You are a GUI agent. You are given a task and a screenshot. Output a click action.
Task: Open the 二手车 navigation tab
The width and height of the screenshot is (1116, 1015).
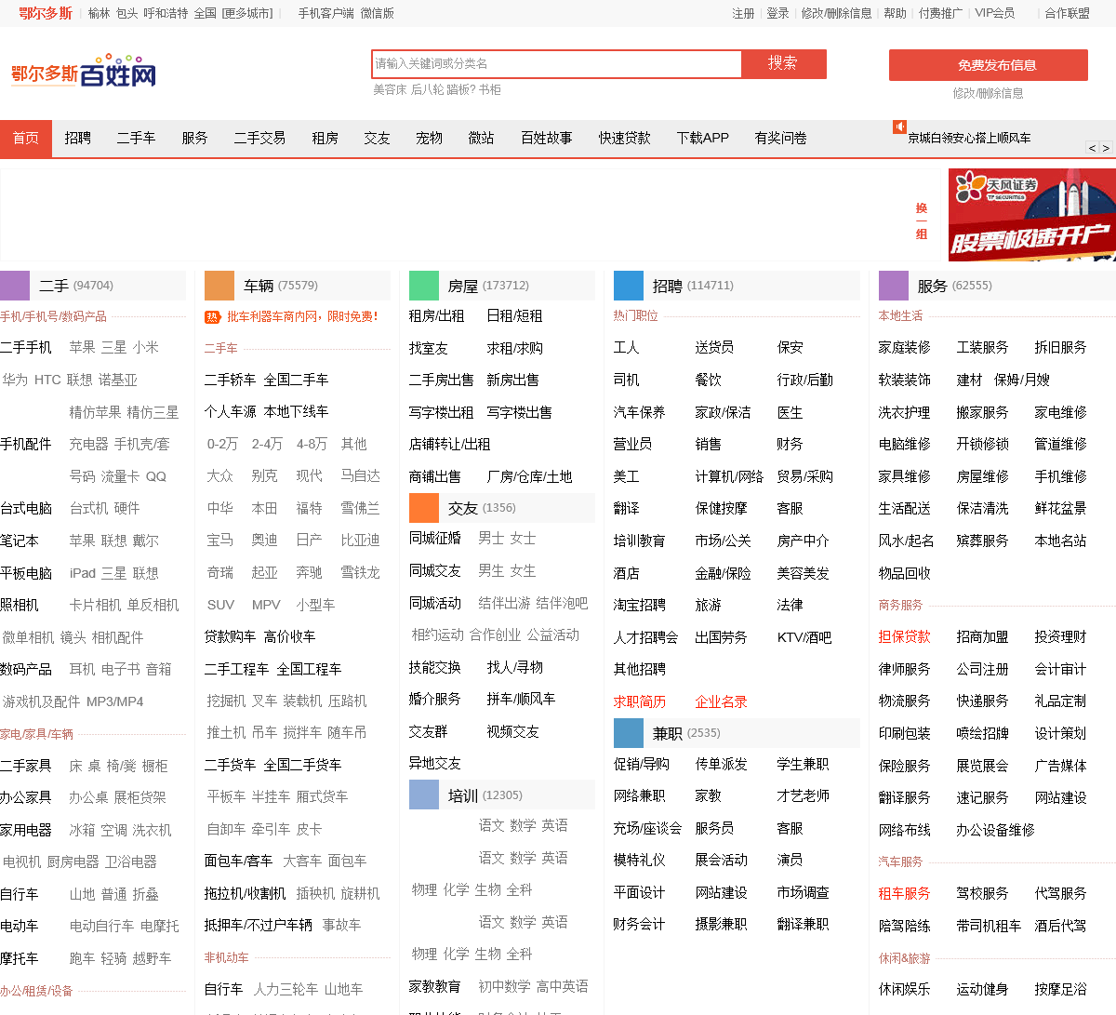(136, 138)
